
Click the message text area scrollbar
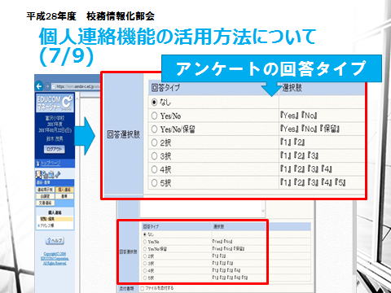pyautogui.click(x=263, y=208)
